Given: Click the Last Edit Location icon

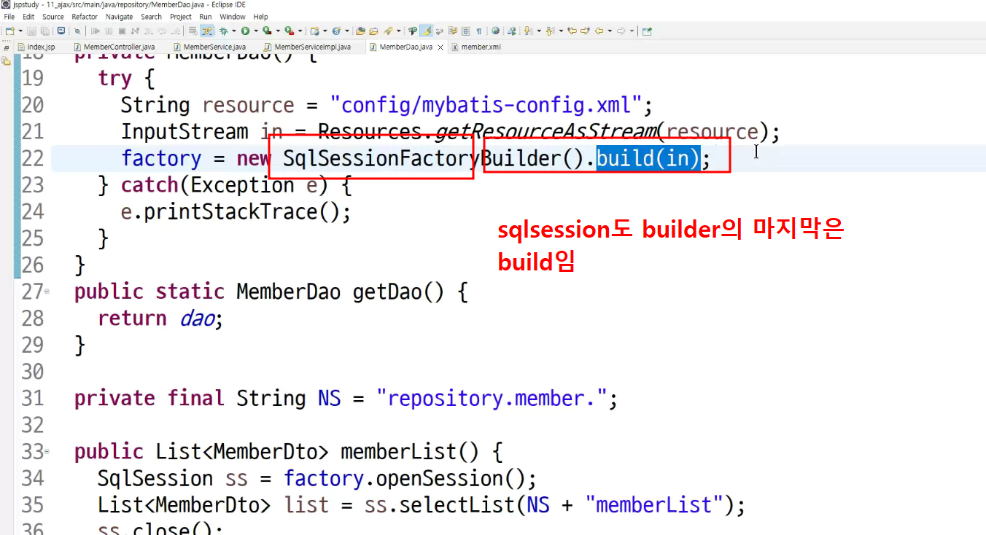Looking at the screenshot, I should click(572, 31).
